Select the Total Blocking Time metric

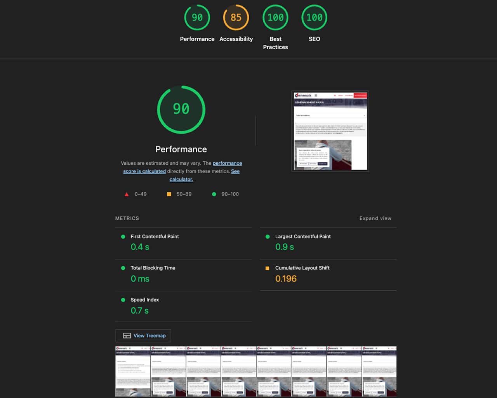coord(153,268)
